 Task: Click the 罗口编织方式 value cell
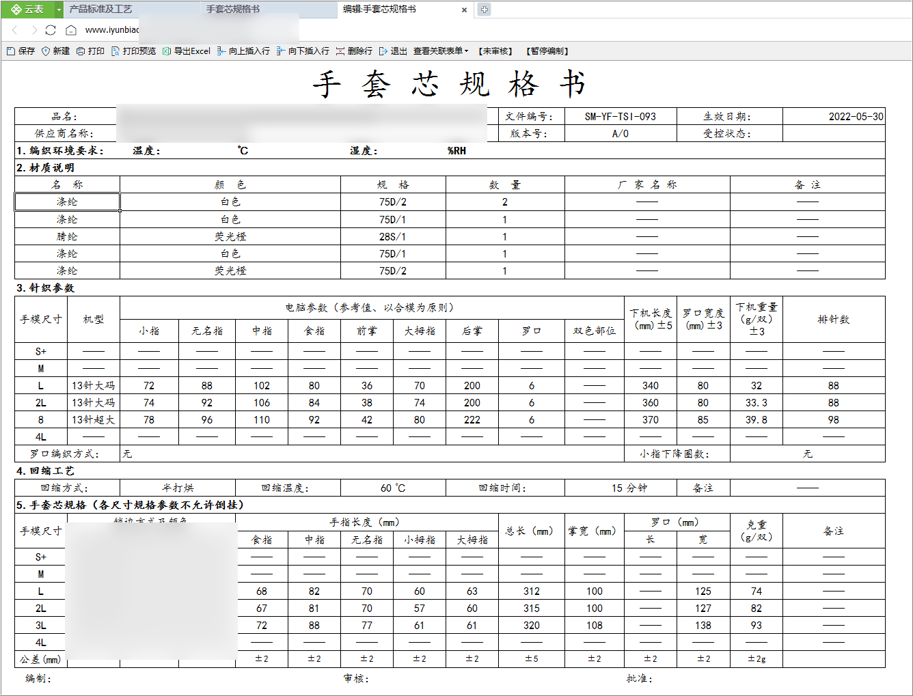click(x=372, y=454)
